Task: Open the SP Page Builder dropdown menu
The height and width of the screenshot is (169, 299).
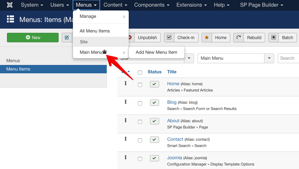Action: click(x=261, y=5)
